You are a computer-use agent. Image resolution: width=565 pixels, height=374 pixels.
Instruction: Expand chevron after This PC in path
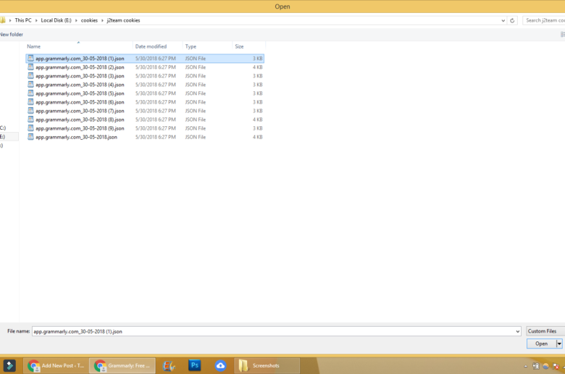click(x=36, y=20)
